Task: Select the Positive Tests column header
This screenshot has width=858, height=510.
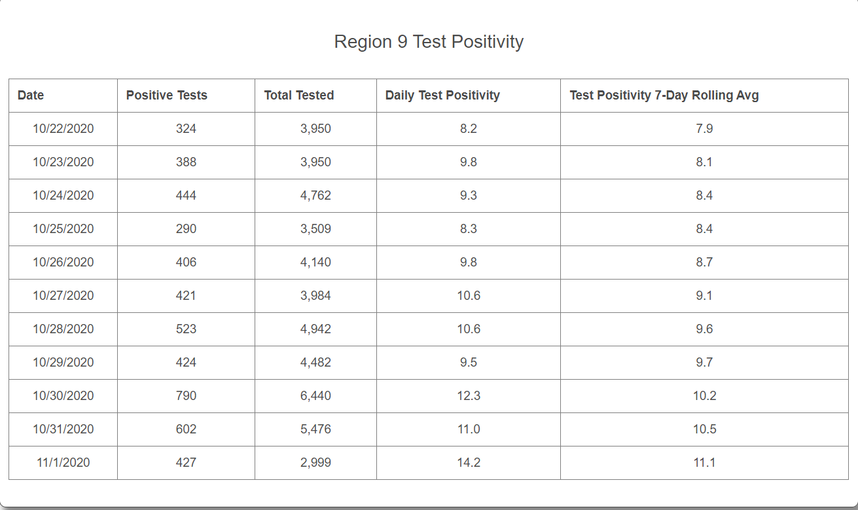Action: (x=166, y=96)
